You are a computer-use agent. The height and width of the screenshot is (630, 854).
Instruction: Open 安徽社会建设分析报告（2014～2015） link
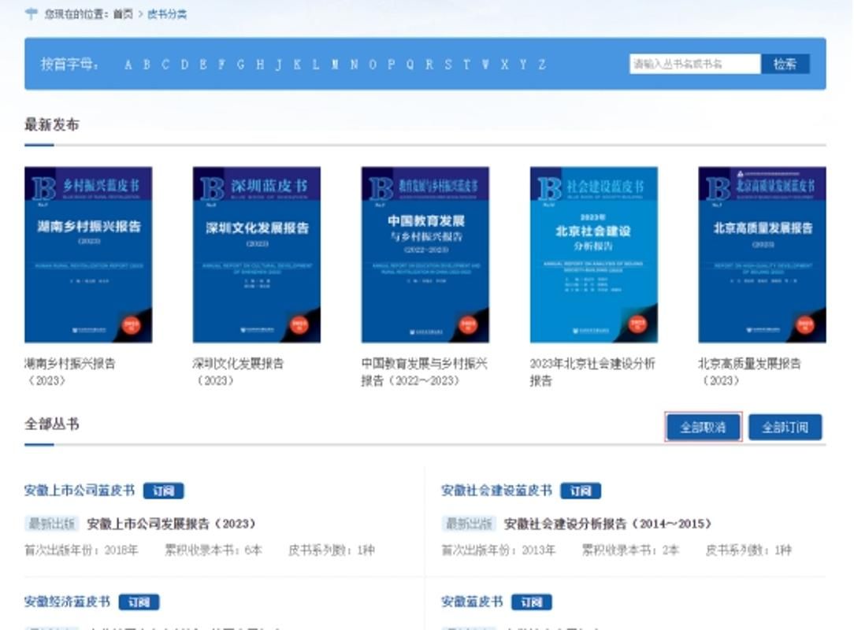click(607, 524)
